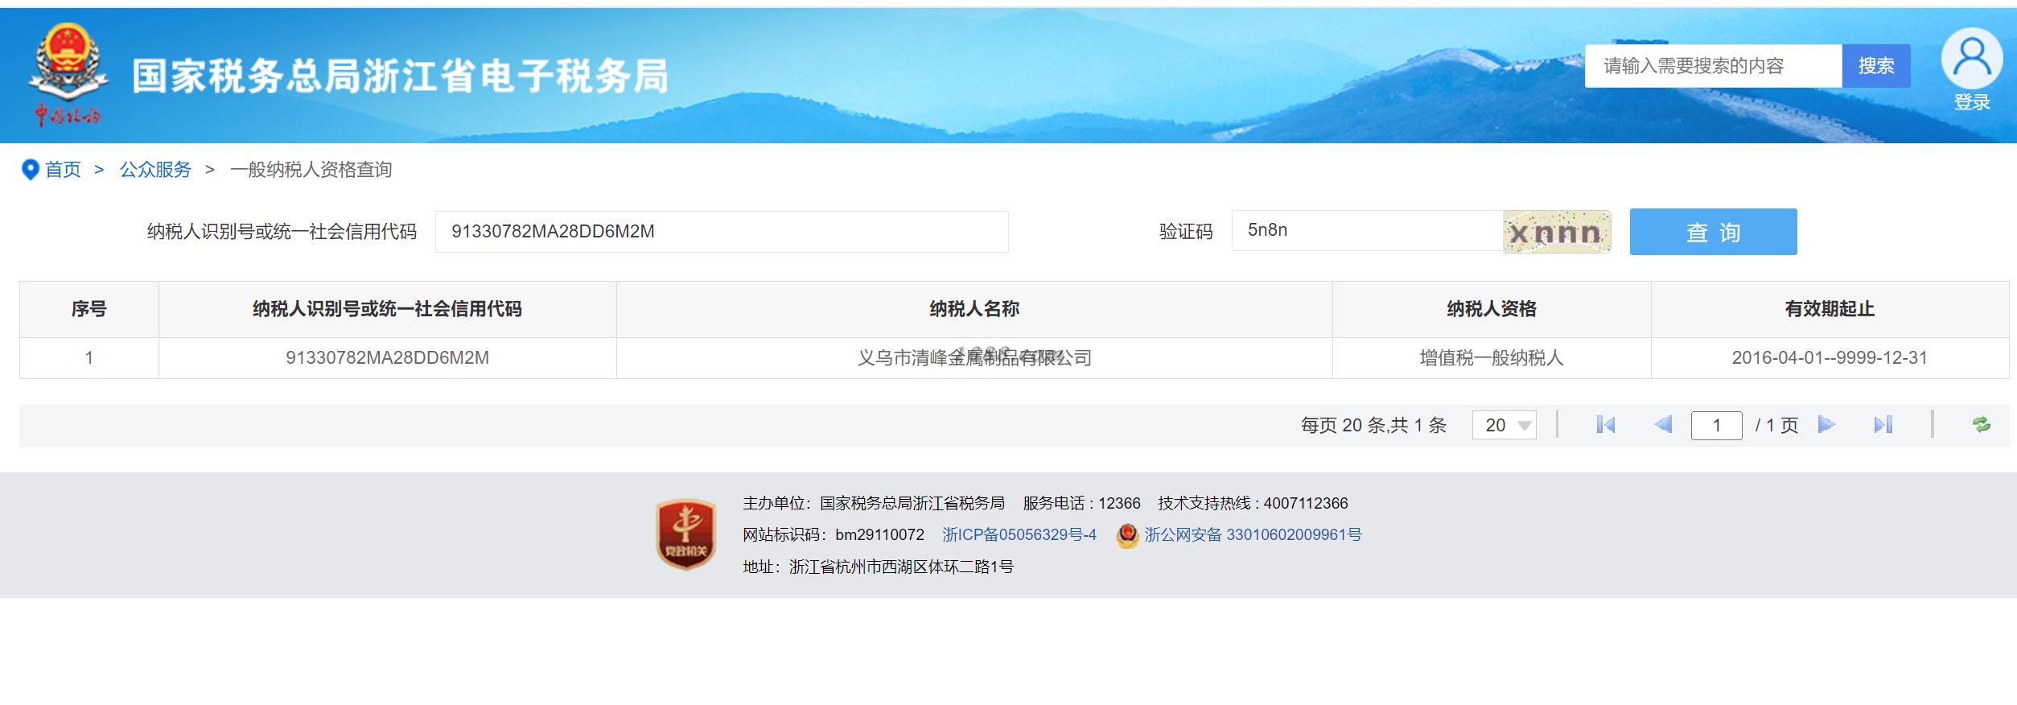This screenshot has height=705, width=2017.
Task: Click 纳税人名称 column header
Action: (974, 309)
